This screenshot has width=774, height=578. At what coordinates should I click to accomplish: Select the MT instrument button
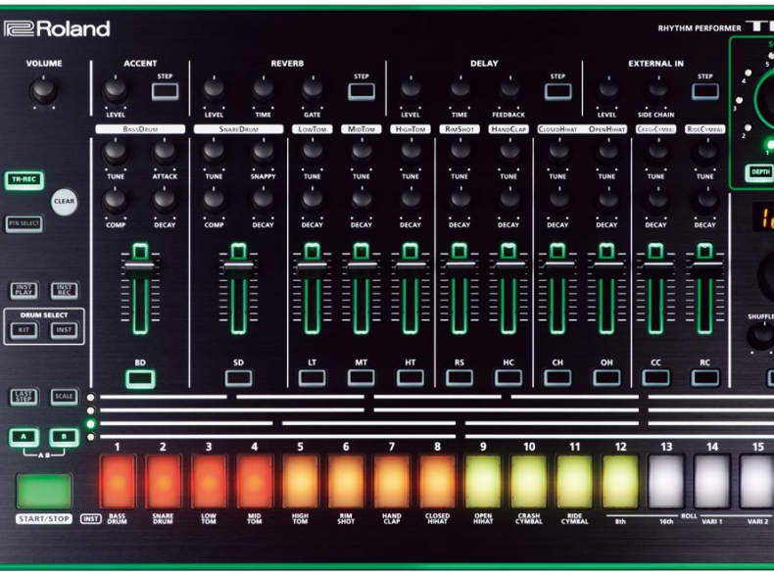[x=362, y=378]
